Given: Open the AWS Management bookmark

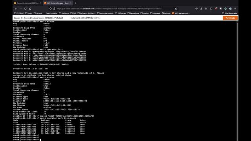Looking at the screenshot, I should point(181,13).
